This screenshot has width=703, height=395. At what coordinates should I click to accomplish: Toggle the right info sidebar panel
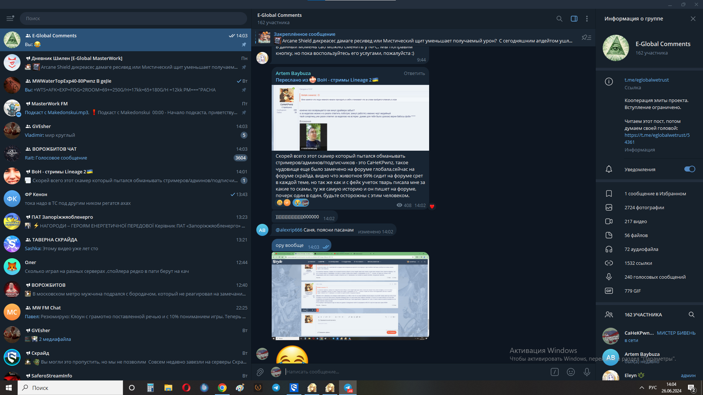pos(574,19)
